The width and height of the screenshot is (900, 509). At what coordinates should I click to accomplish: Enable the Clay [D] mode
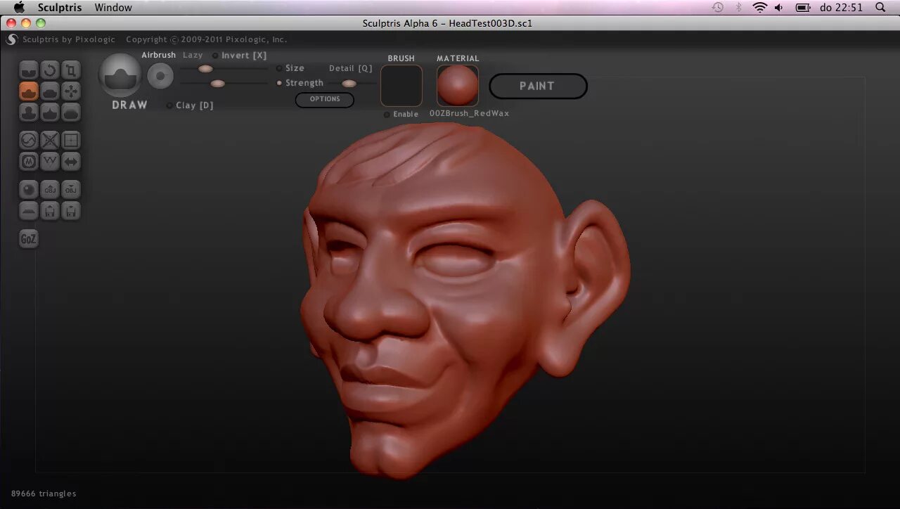pos(169,105)
